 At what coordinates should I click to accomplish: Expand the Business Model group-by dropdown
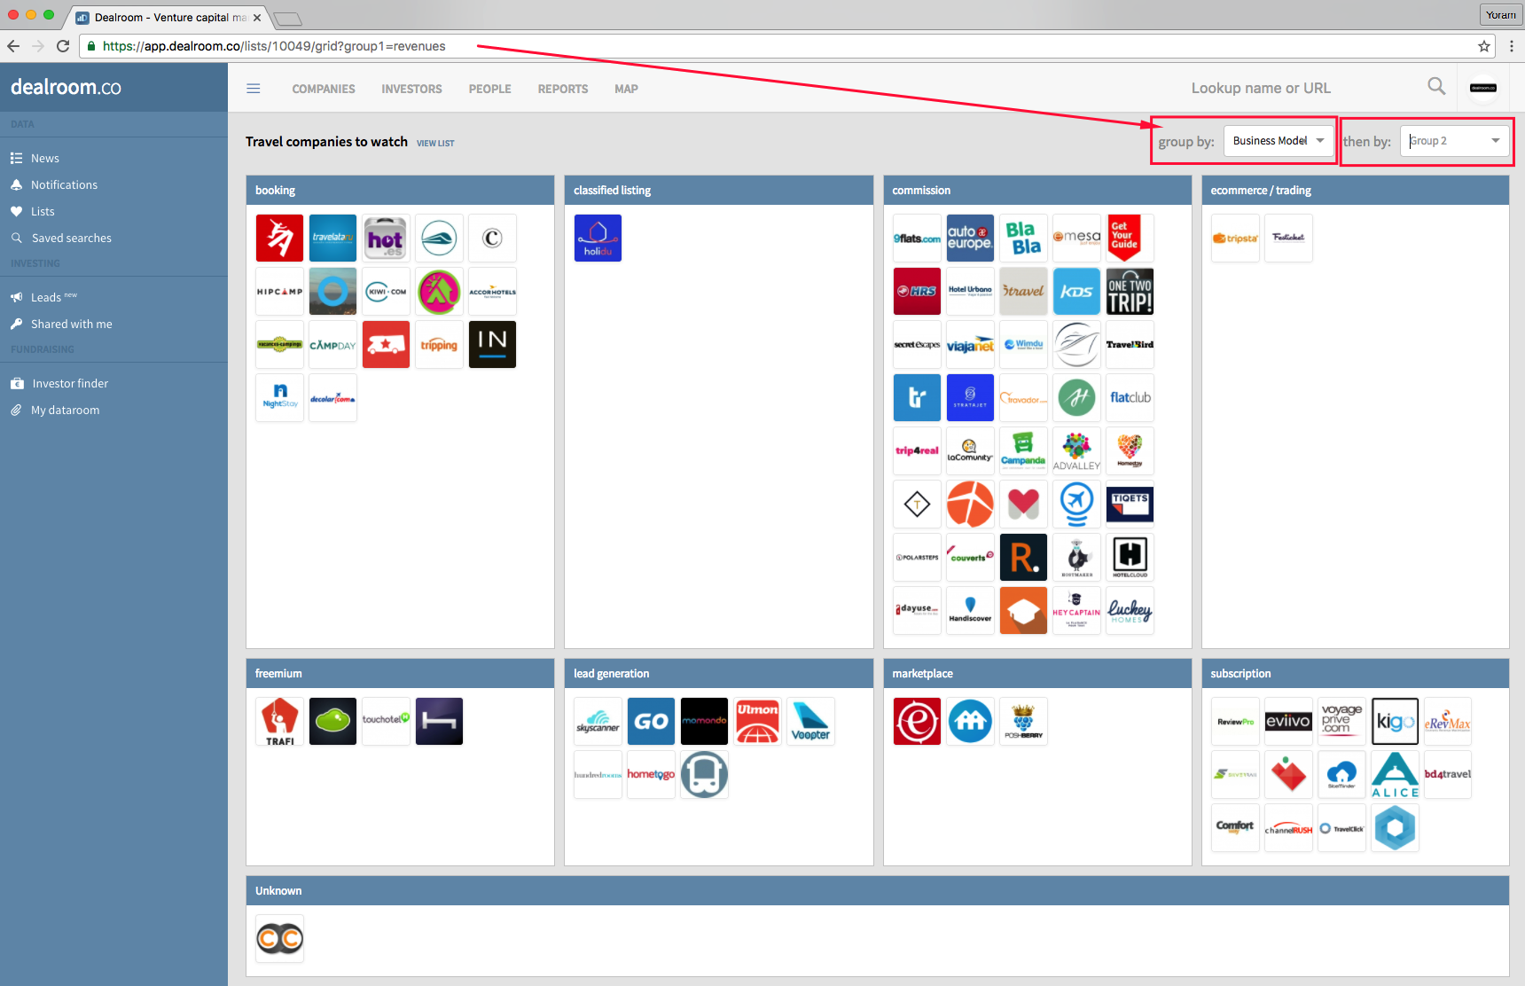point(1278,141)
